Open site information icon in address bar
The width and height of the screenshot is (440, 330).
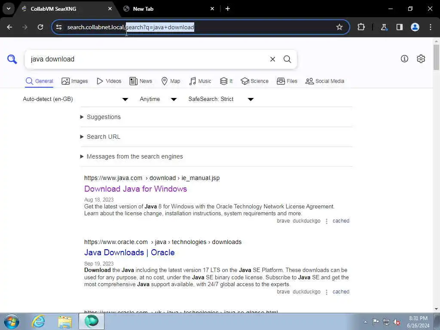pos(58,27)
